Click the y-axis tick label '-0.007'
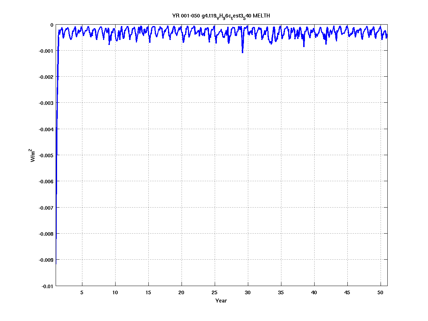The height and width of the screenshot is (321, 428). [x=46, y=208]
